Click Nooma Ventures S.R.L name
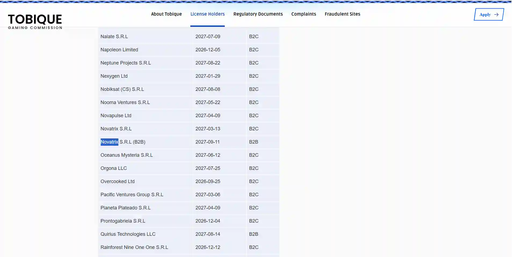 coord(125,102)
